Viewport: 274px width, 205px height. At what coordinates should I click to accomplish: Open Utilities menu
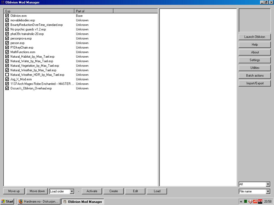click(255, 68)
